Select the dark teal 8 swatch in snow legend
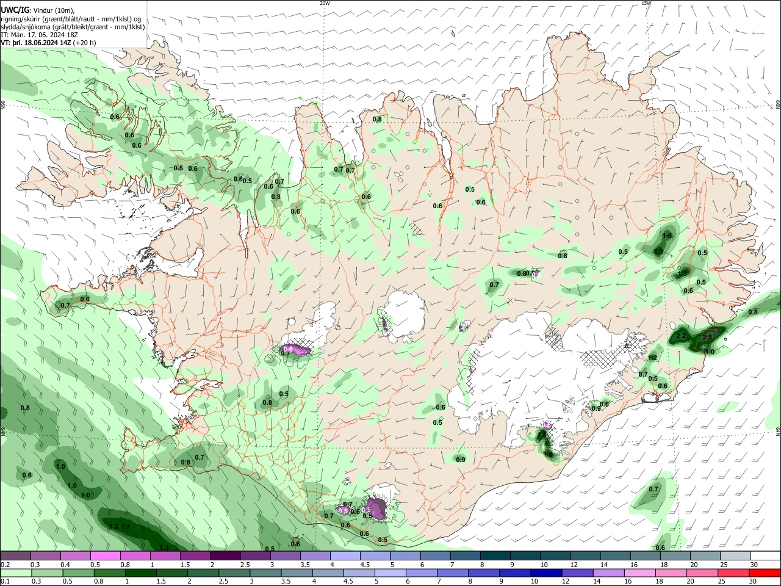 (x=494, y=556)
